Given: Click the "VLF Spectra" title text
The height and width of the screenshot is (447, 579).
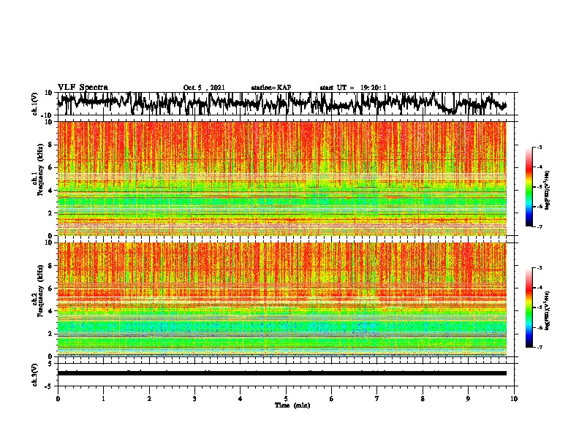Looking at the screenshot, I should pyautogui.click(x=83, y=88).
